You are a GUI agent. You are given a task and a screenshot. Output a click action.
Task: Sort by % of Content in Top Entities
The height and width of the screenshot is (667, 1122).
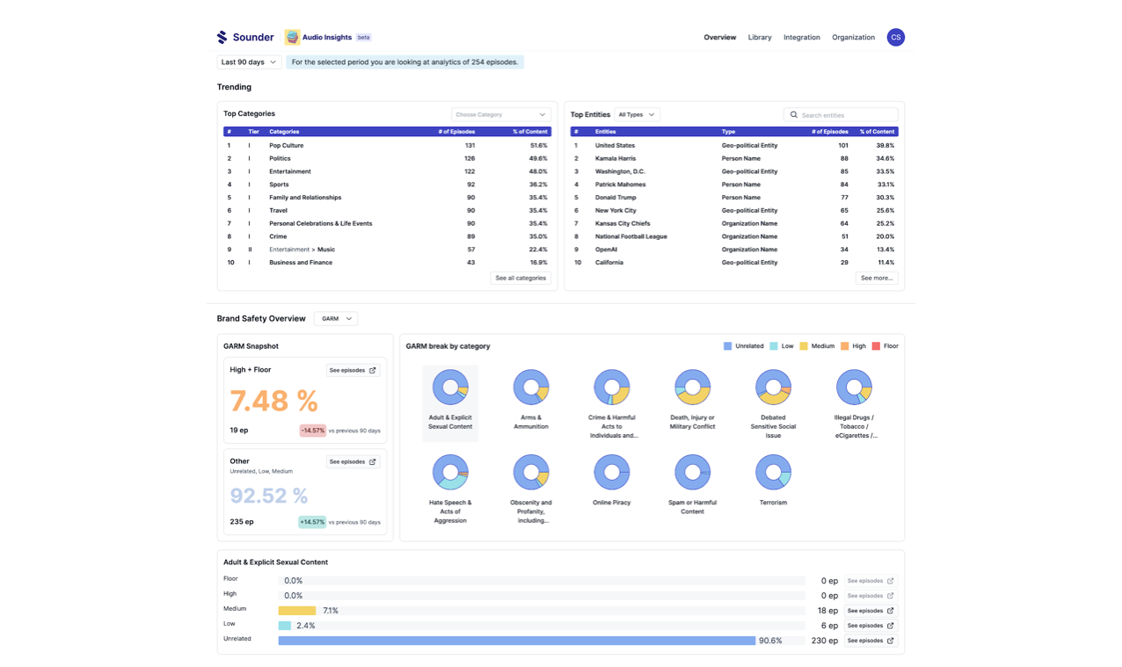point(877,132)
